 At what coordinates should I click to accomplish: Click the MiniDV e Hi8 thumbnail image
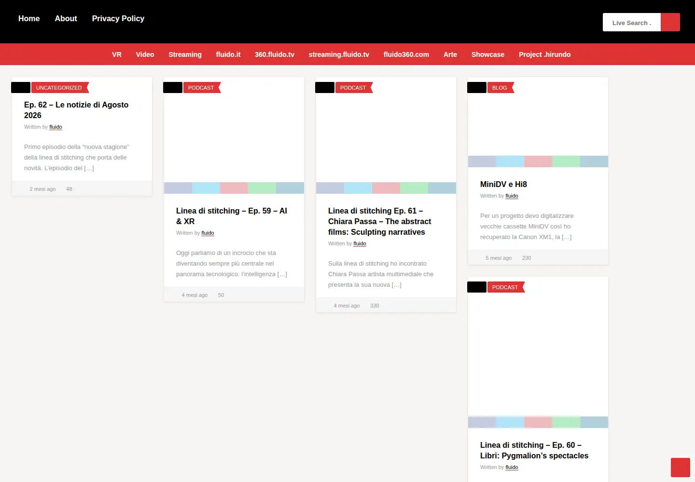click(x=538, y=122)
